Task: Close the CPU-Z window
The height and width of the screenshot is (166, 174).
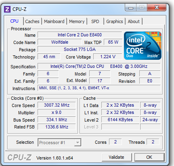Action: pos(157,8)
